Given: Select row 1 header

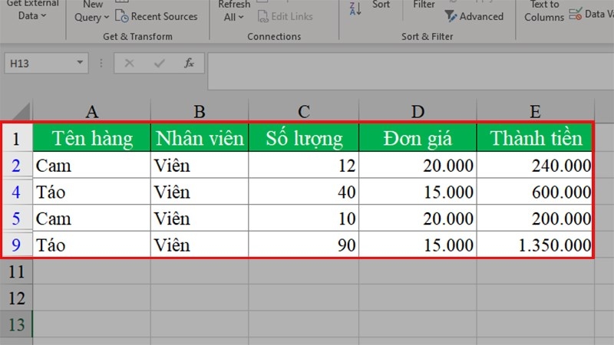Looking at the screenshot, I should pyautogui.click(x=16, y=138).
